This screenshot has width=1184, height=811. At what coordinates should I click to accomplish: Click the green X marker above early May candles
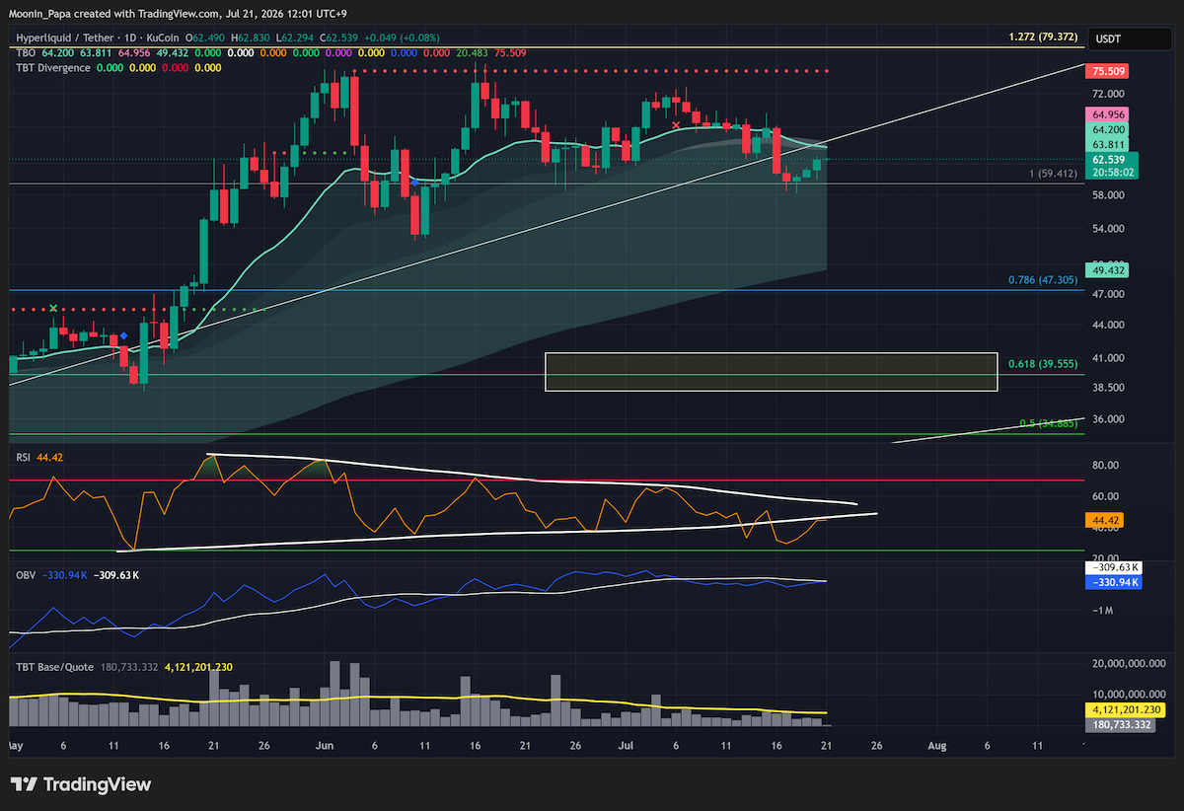pyautogui.click(x=53, y=308)
